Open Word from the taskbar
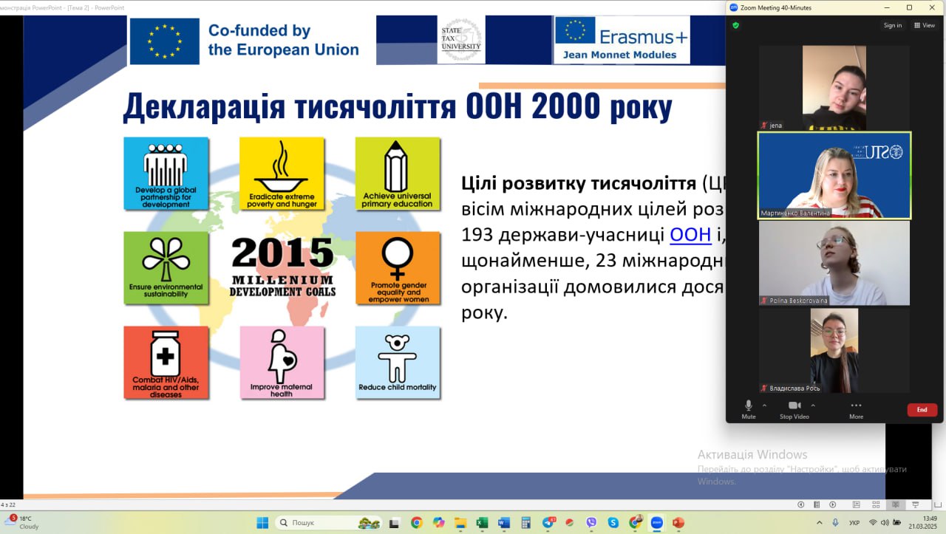Screen dimensions: 946x534 504,523
